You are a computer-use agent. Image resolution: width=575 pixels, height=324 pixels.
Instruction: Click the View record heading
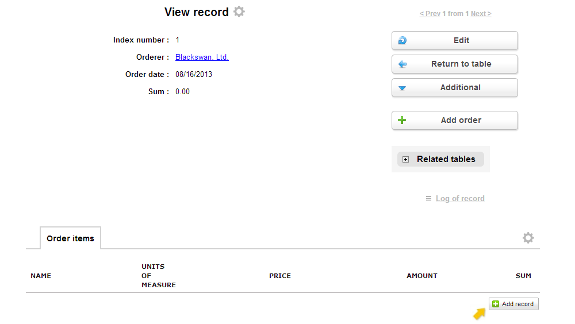point(196,12)
